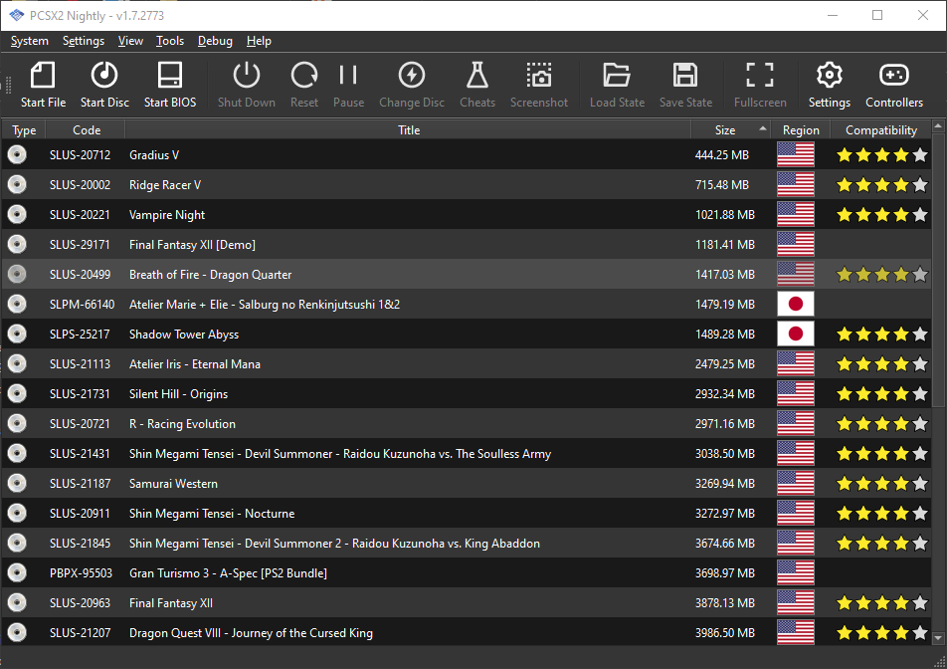Shut Down the virtual machine

click(246, 85)
